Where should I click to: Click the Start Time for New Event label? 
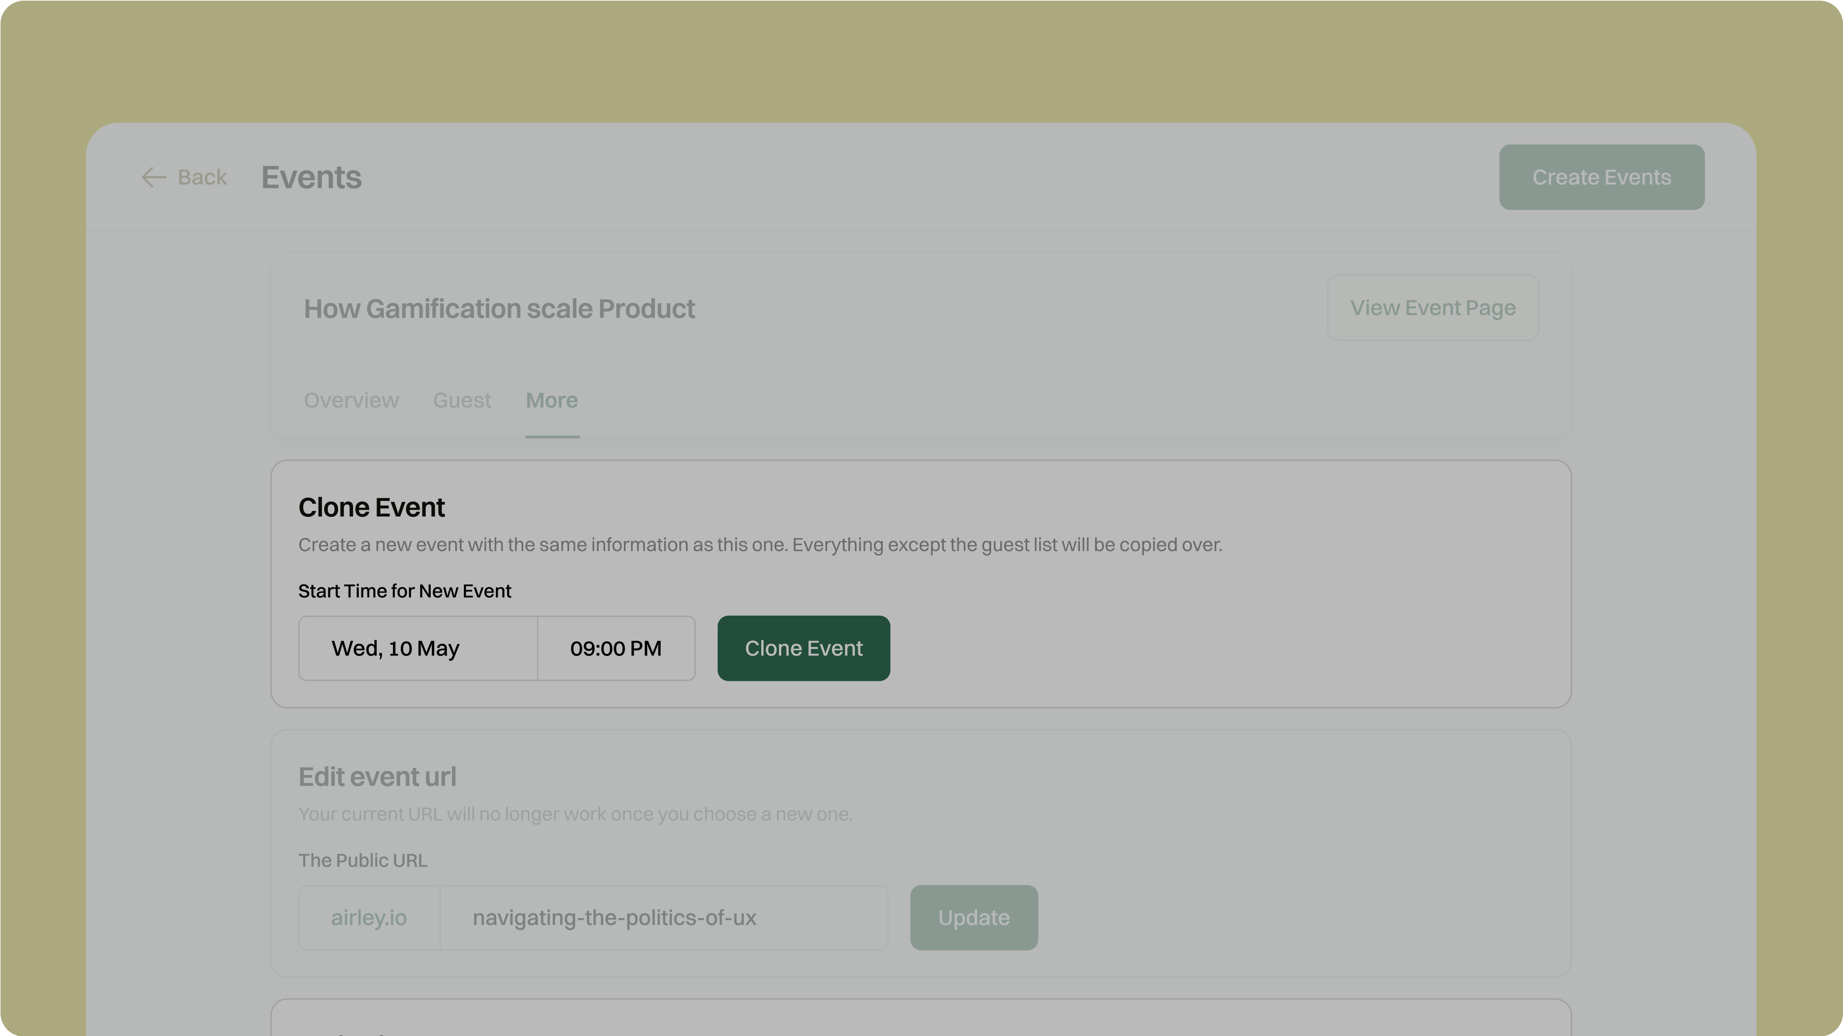(404, 591)
